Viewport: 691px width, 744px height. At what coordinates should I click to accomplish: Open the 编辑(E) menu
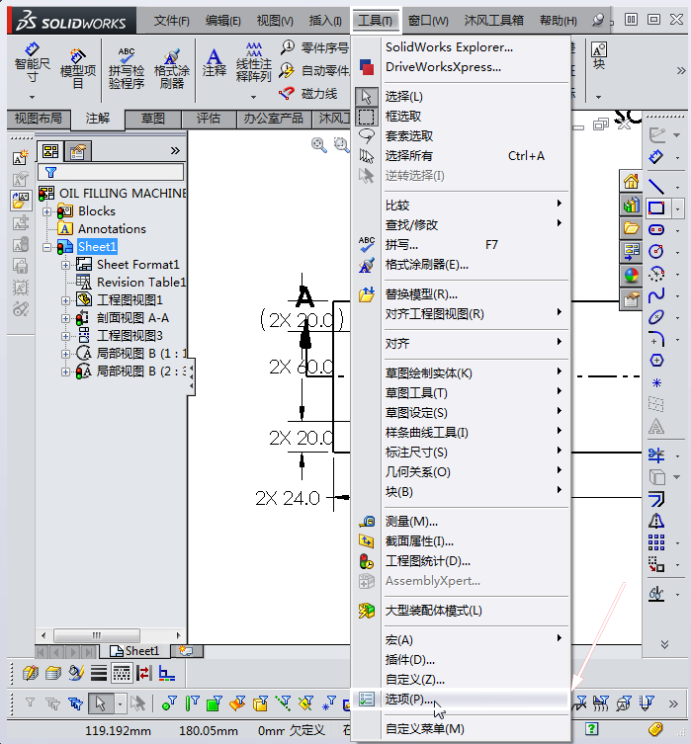click(x=222, y=21)
